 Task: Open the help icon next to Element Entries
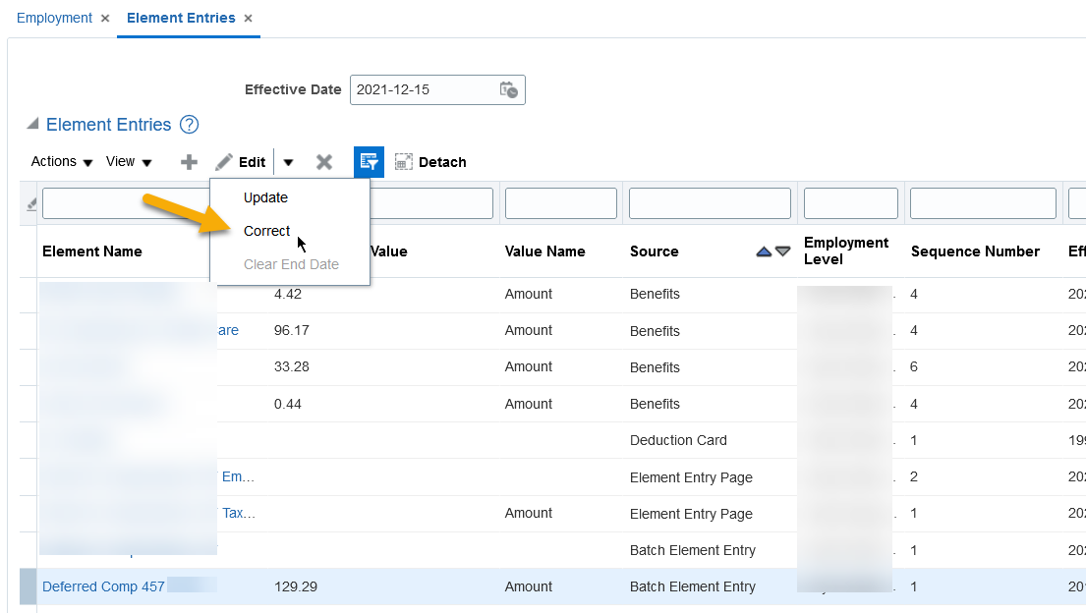coord(189,124)
